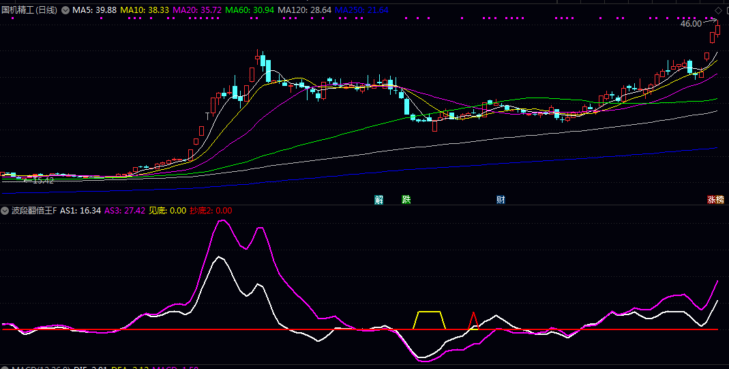The height and width of the screenshot is (369, 729).
Task: Click the orange 榜 ranking marker icon
Action: pos(720,200)
